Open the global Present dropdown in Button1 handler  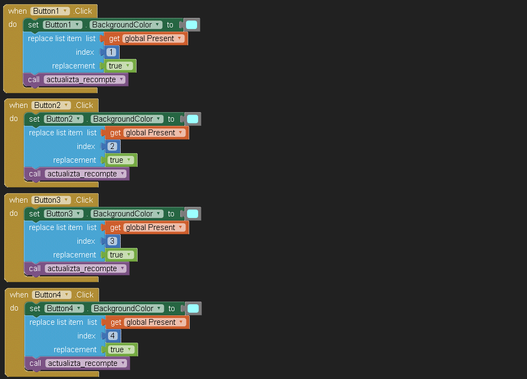[153, 38]
